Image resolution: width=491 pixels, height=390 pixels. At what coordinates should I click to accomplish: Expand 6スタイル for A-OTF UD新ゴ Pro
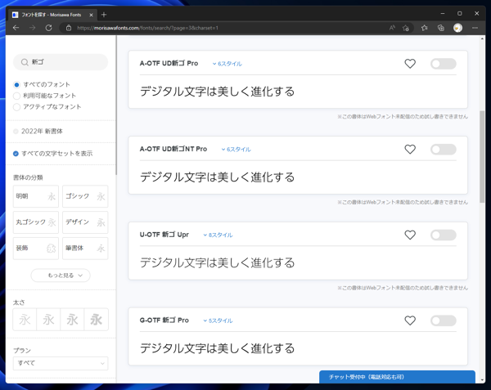point(227,64)
